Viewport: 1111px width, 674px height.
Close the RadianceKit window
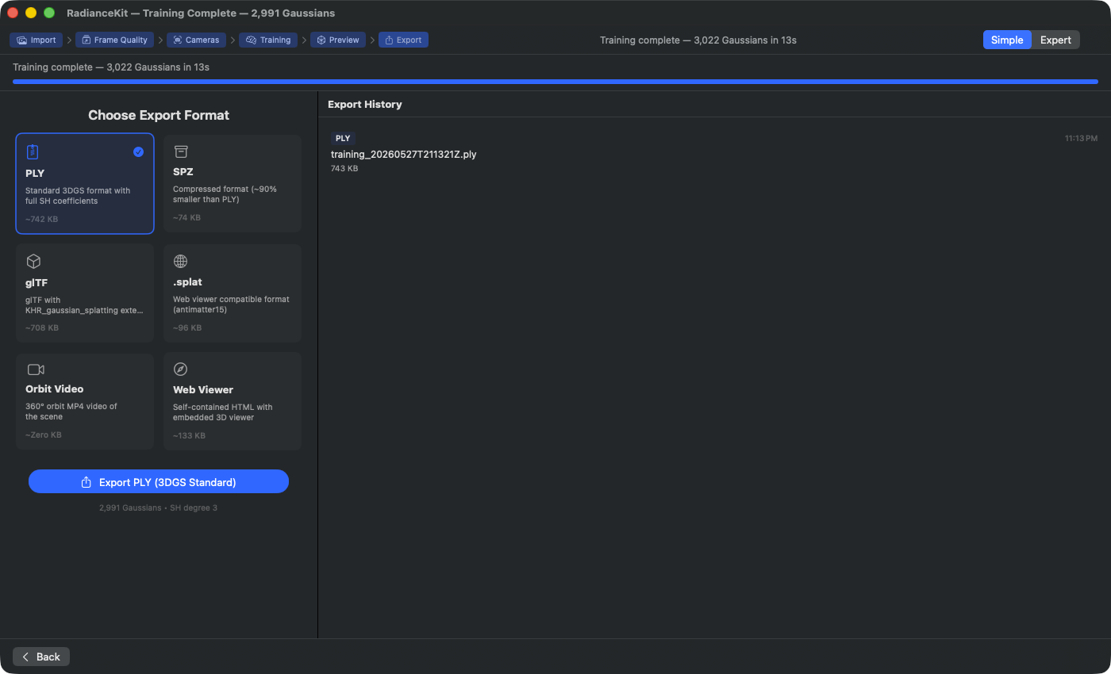point(13,13)
